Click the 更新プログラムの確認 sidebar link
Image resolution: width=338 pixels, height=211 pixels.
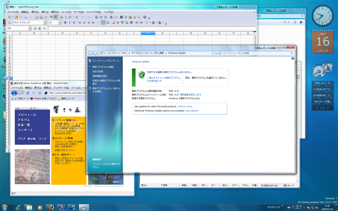click(x=103, y=67)
